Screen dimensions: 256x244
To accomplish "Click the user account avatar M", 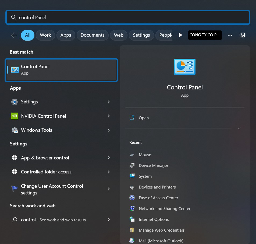I will [243, 35].
